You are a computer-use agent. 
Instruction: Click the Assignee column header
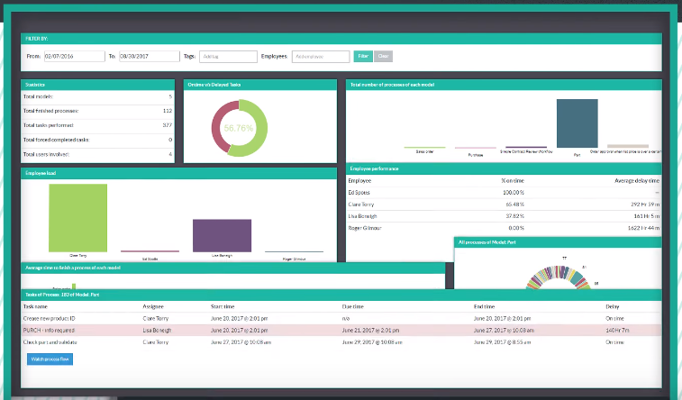pos(153,306)
